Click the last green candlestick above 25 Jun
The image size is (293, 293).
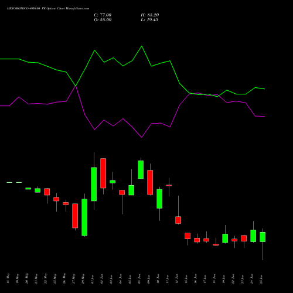[x=263, y=237]
